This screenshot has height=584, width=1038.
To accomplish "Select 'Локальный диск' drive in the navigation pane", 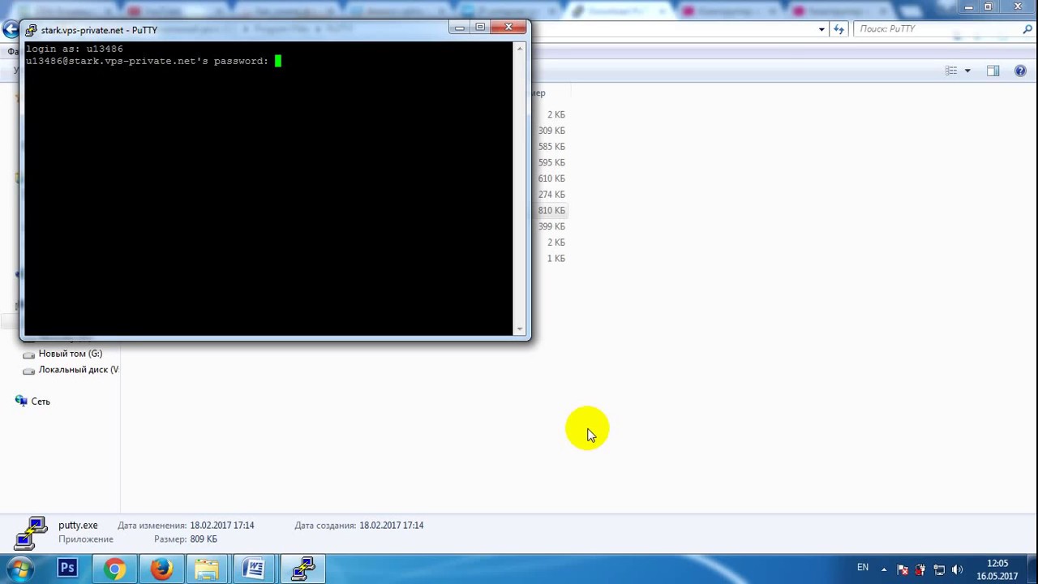I will coord(71,370).
